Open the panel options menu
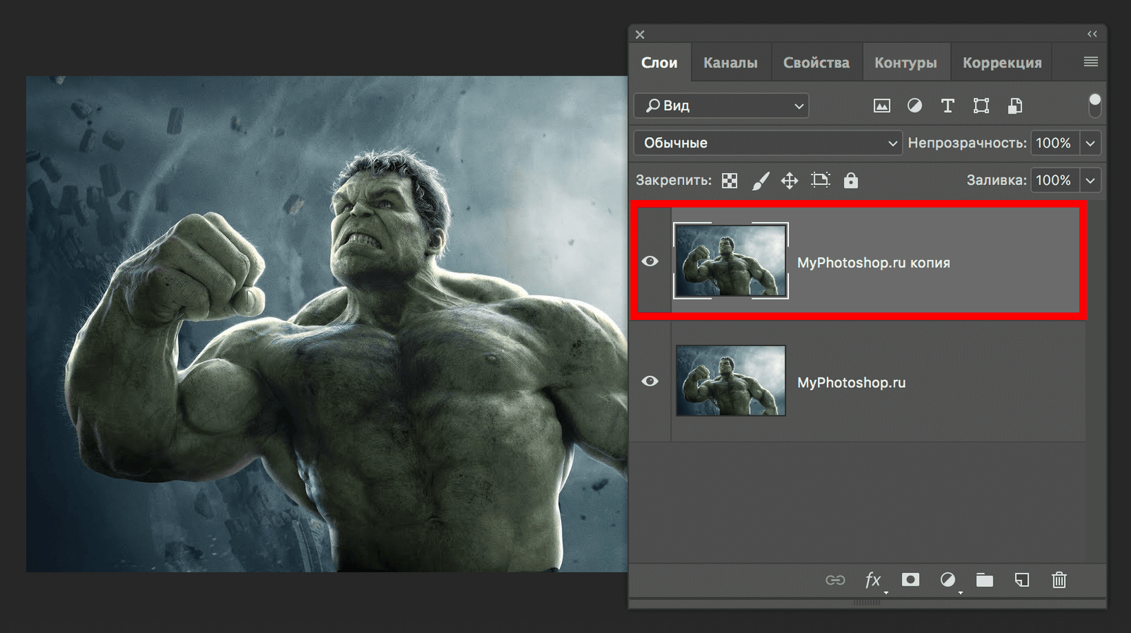Screen dimensions: 1131x633 click(x=1090, y=62)
